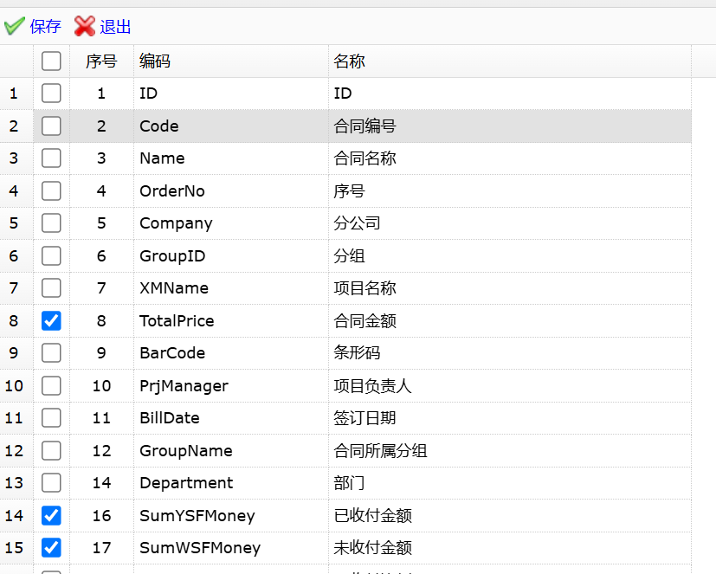Disable the TotalPrice row checkbox
Viewport: 716px width, 574px height.
50,320
